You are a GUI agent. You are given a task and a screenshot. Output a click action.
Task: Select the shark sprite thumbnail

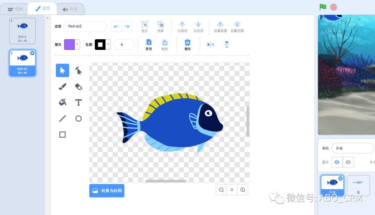pyautogui.click(x=358, y=185)
